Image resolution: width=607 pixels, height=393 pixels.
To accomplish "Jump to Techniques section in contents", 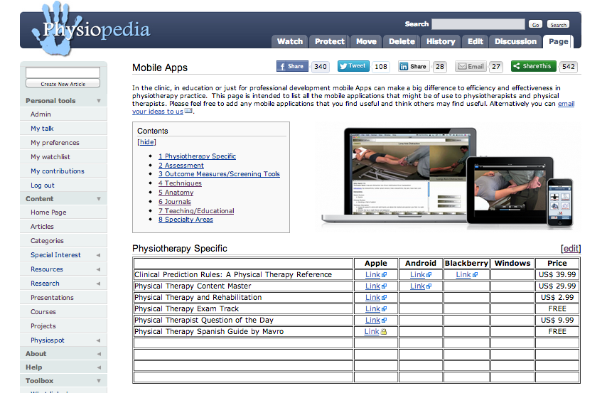I will click(180, 183).
